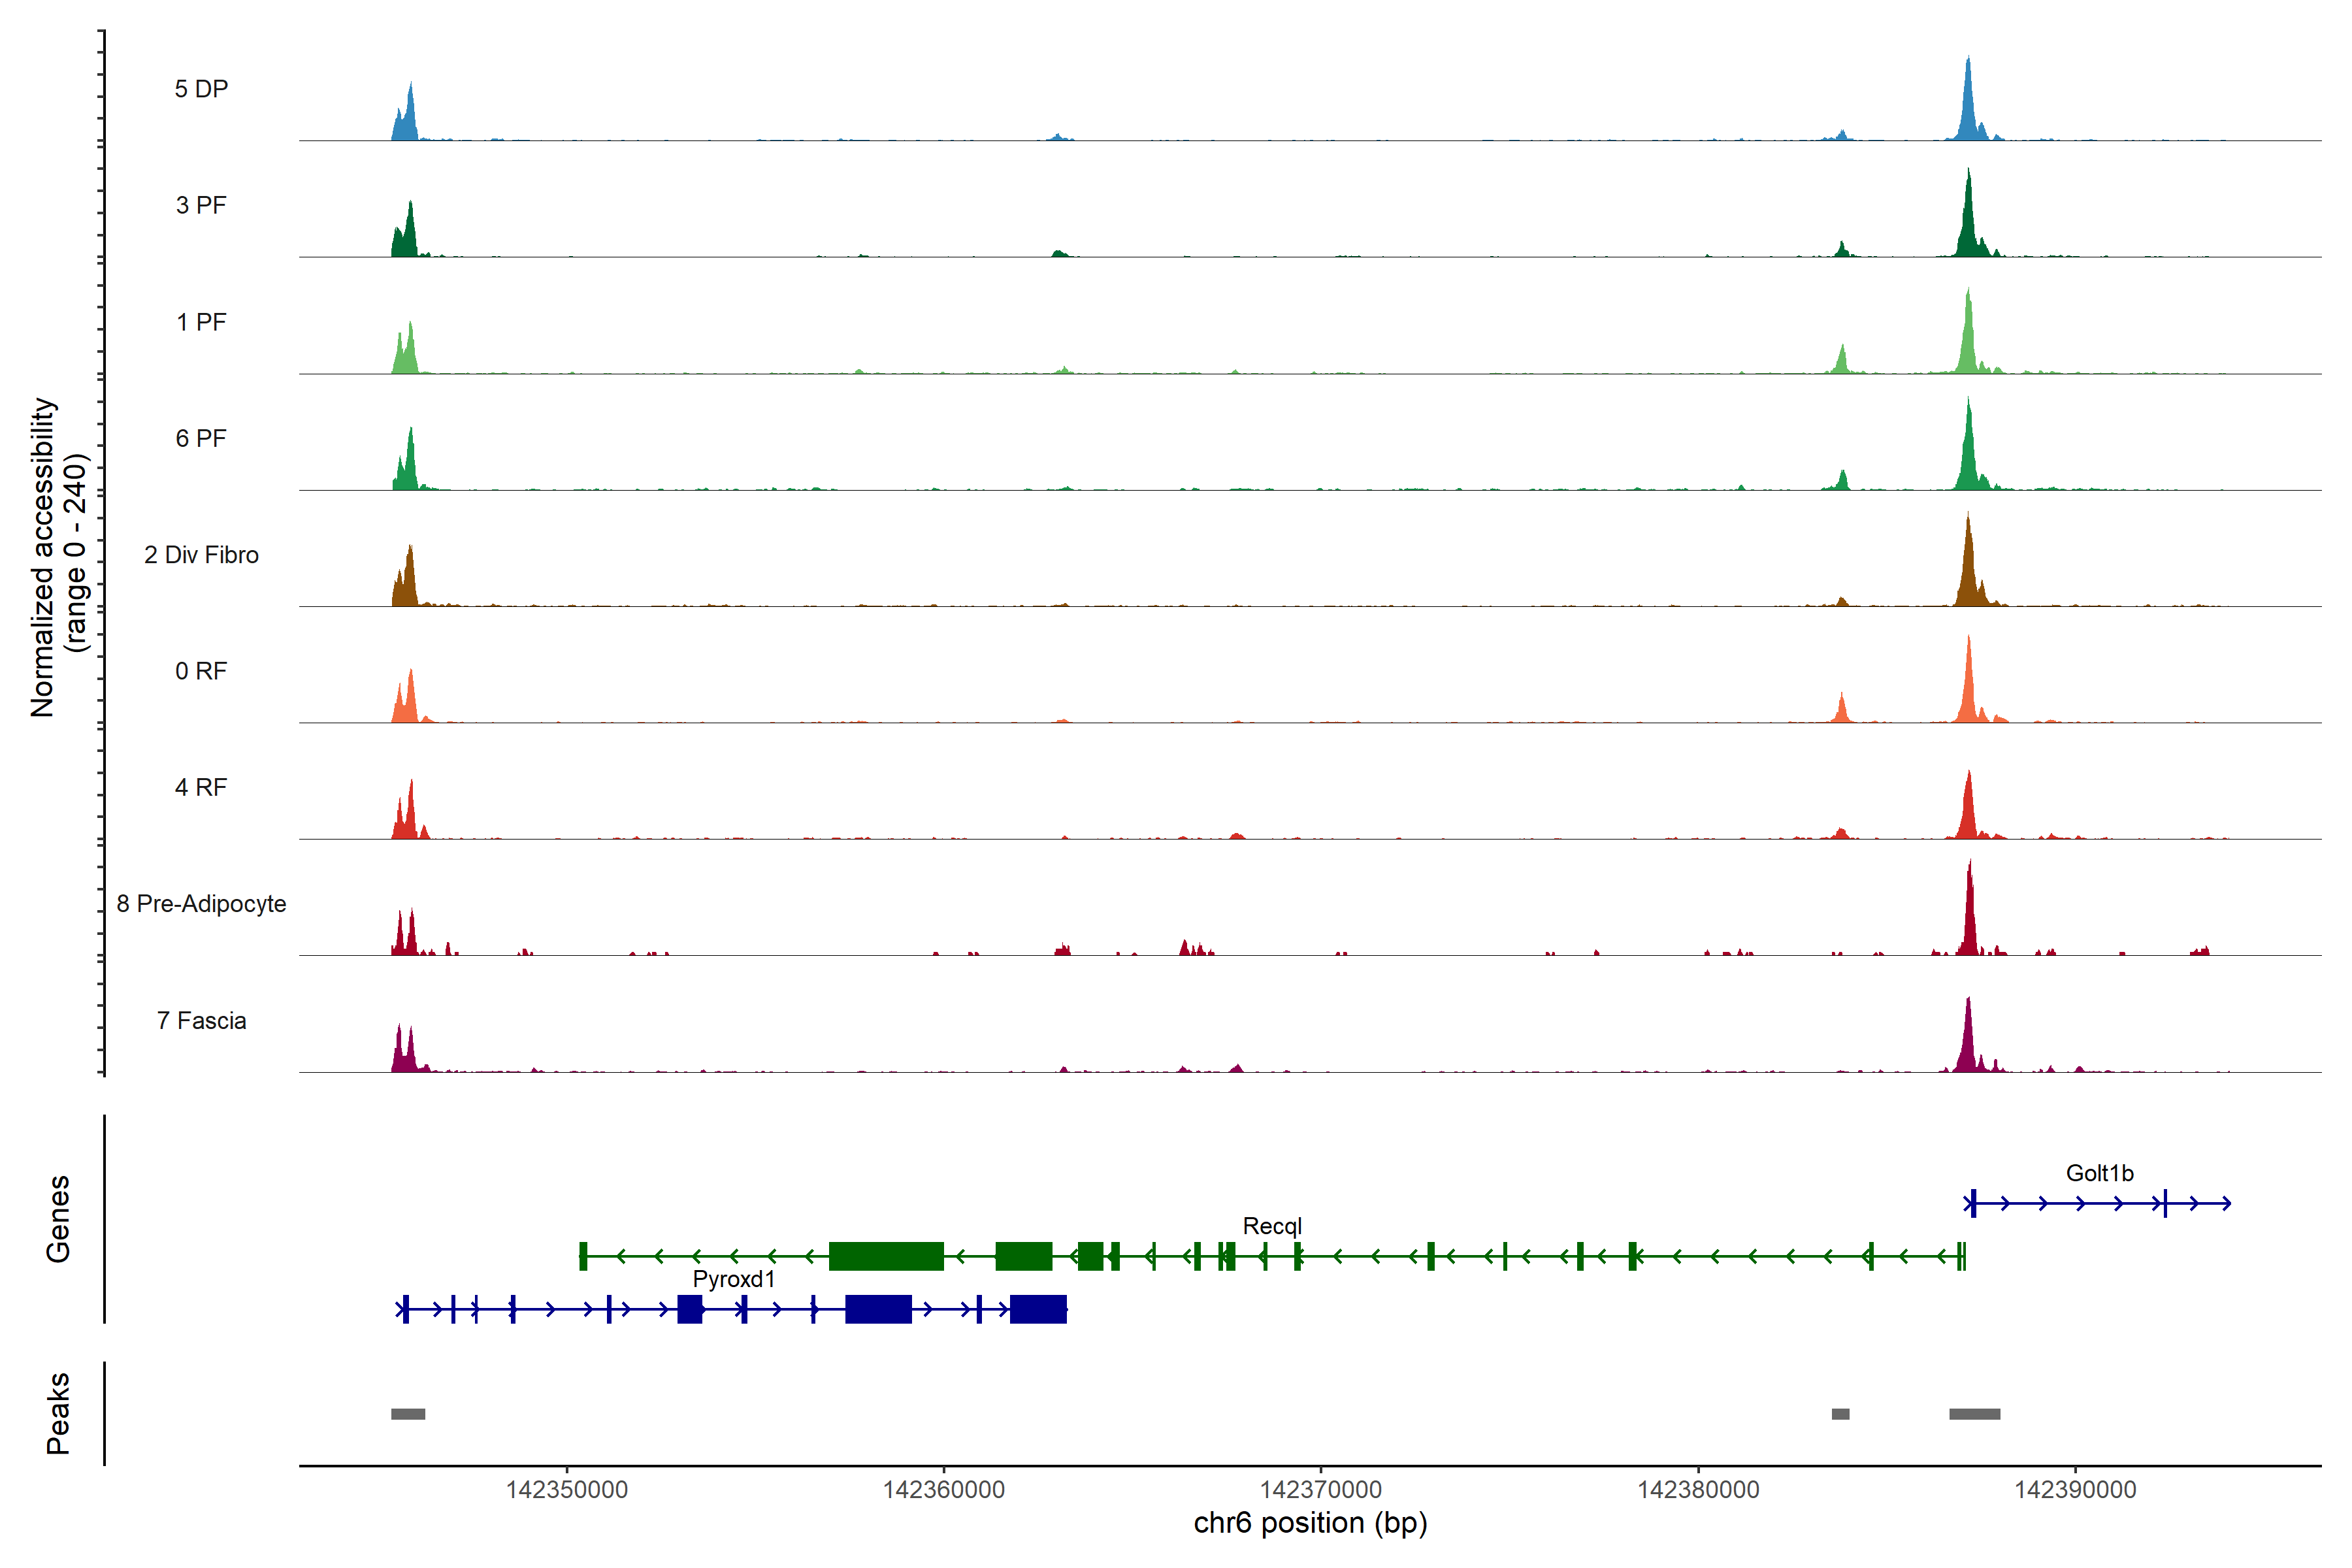
Task: Click the 8 Pre-Adipocyte track label
Action: click(201, 904)
